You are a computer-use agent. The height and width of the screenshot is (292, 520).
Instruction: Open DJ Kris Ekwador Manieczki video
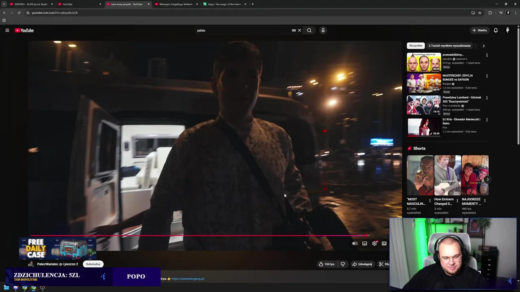pyautogui.click(x=424, y=127)
